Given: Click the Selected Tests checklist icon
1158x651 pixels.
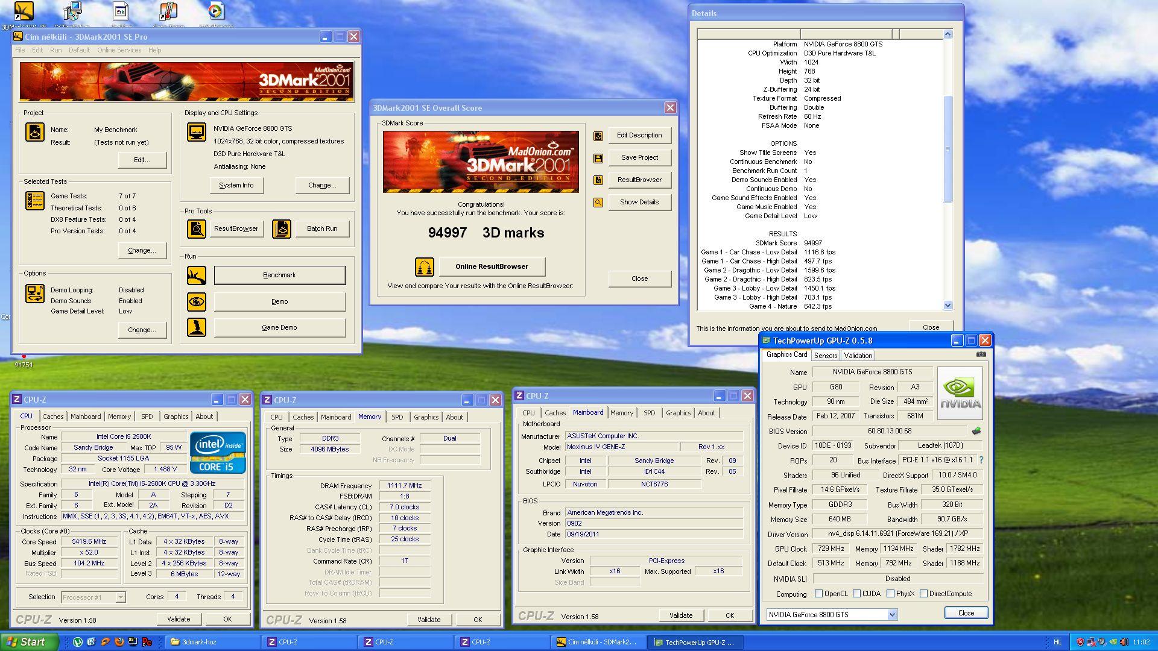Looking at the screenshot, I should click(x=35, y=201).
